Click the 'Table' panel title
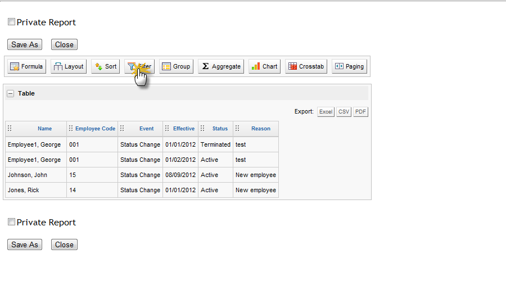This screenshot has height=281, width=506. tap(26, 93)
